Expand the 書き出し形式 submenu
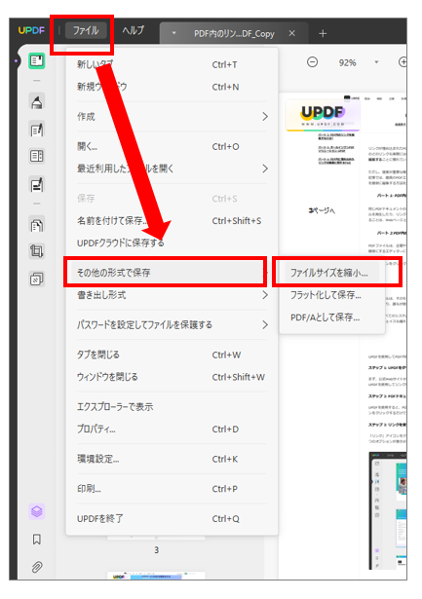 [x=172, y=295]
